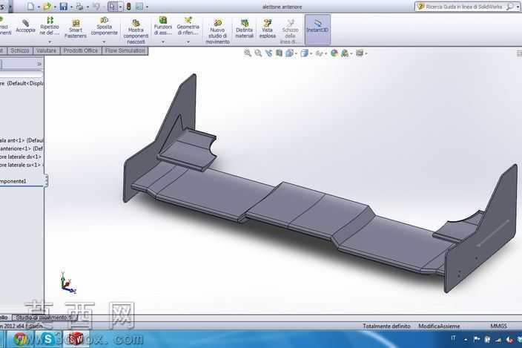Click the New document icon
Screen dimensions: 522x348
[x=30, y=7]
